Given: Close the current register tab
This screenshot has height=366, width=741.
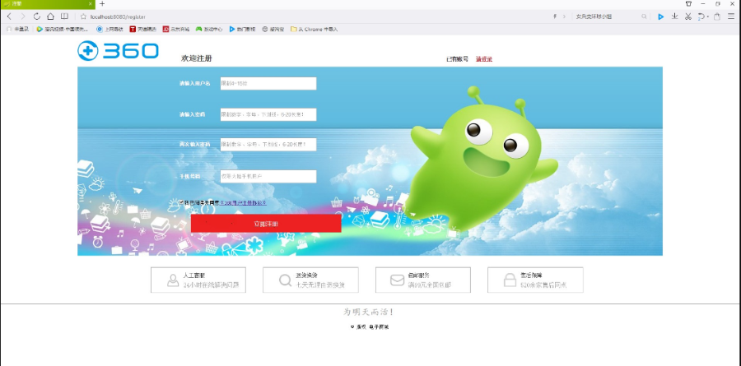Looking at the screenshot, I should pos(91,4).
